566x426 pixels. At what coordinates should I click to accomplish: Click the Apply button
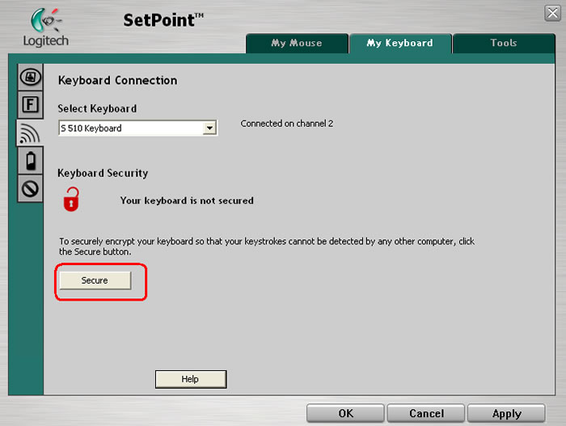click(x=506, y=413)
